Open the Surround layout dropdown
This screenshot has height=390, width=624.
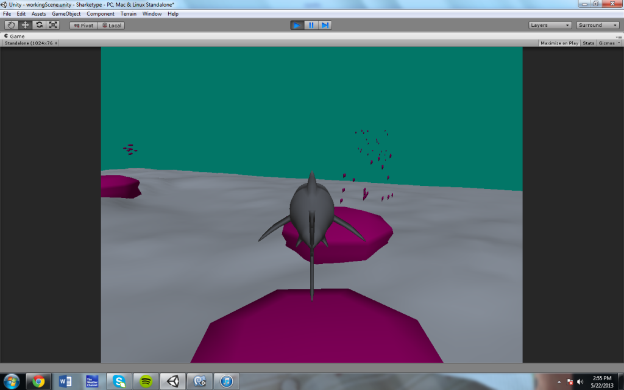pos(596,25)
